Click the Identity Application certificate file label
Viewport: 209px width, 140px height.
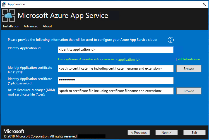pos(30,70)
